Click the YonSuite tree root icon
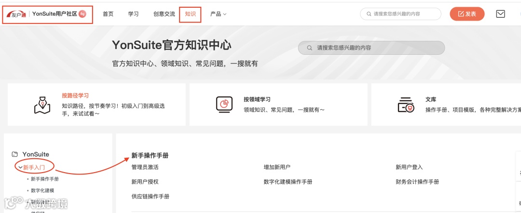 (x=14, y=154)
